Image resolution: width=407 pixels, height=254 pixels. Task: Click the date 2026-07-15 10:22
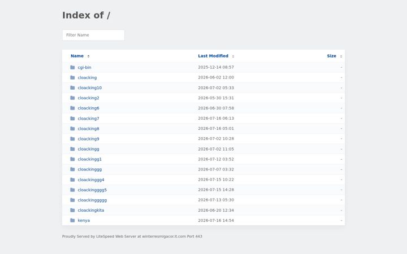click(x=216, y=179)
